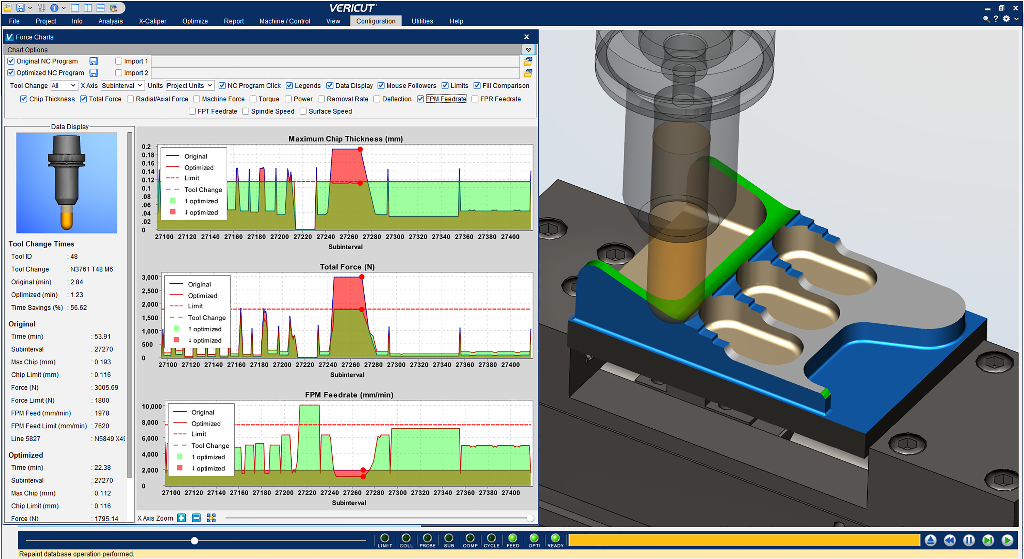Viewport: 1024px width, 559px height.
Task: Click the FEED status light
Action: (x=513, y=538)
